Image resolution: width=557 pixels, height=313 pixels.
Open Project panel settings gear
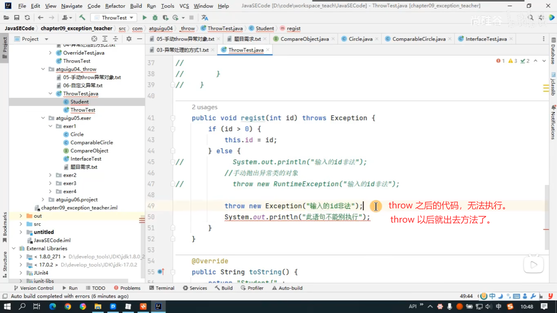coord(129,39)
